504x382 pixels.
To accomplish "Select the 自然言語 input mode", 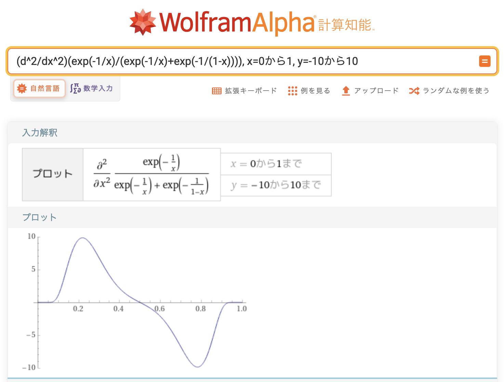I will (39, 88).
